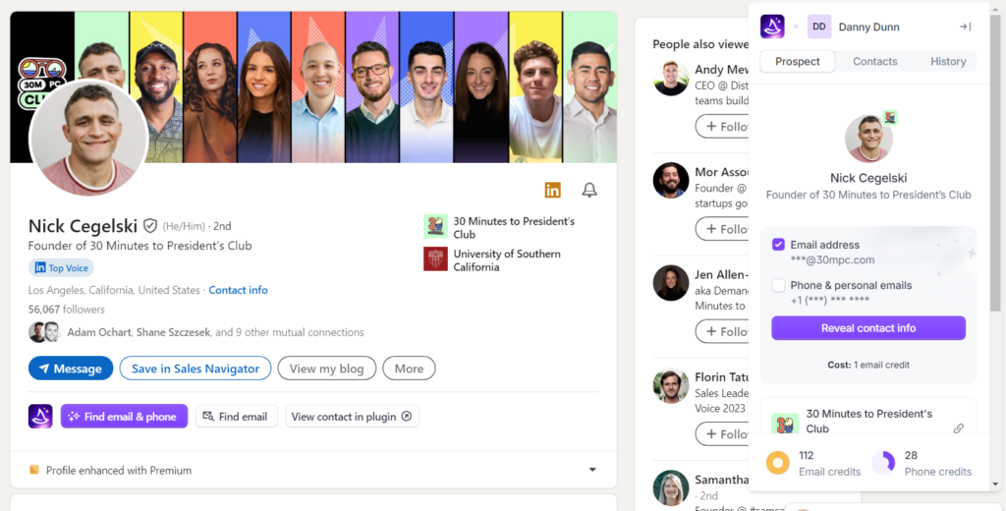Uncheck the Email address checkbox

point(778,245)
